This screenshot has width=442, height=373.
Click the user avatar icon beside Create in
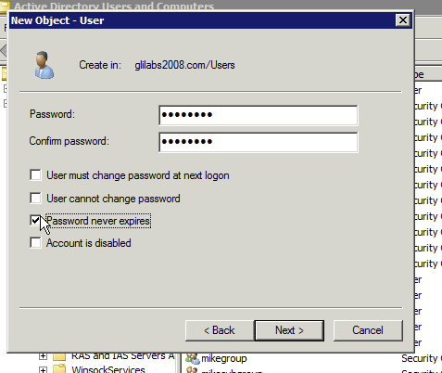[x=44, y=65]
